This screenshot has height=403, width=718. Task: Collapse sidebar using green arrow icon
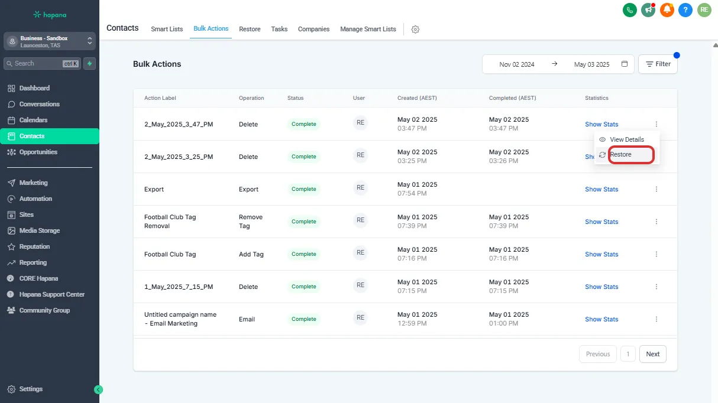(99, 389)
